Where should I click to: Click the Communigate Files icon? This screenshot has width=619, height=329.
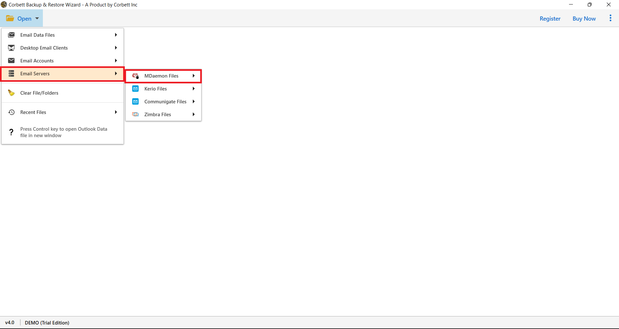pos(135,102)
